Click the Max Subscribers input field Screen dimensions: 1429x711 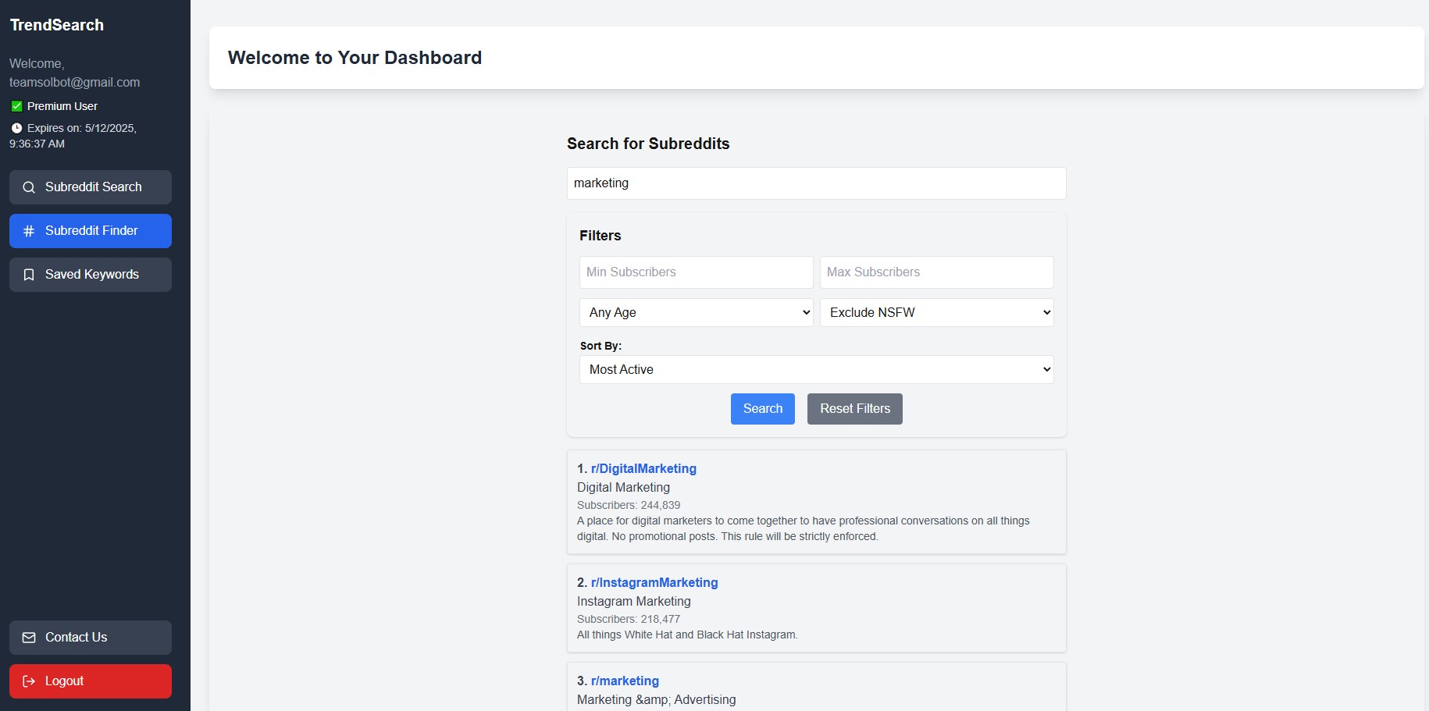coord(936,272)
